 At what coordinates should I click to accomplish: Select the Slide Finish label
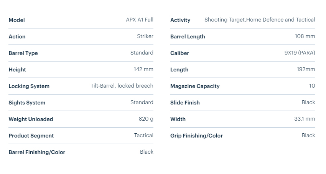pyautogui.click(x=185, y=103)
